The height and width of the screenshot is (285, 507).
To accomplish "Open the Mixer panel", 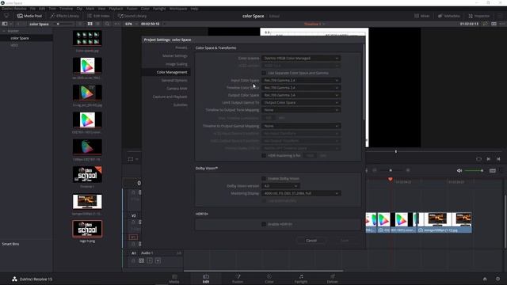I will [422, 16].
